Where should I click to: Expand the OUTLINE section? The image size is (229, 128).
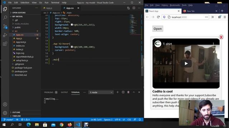tap(16, 112)
